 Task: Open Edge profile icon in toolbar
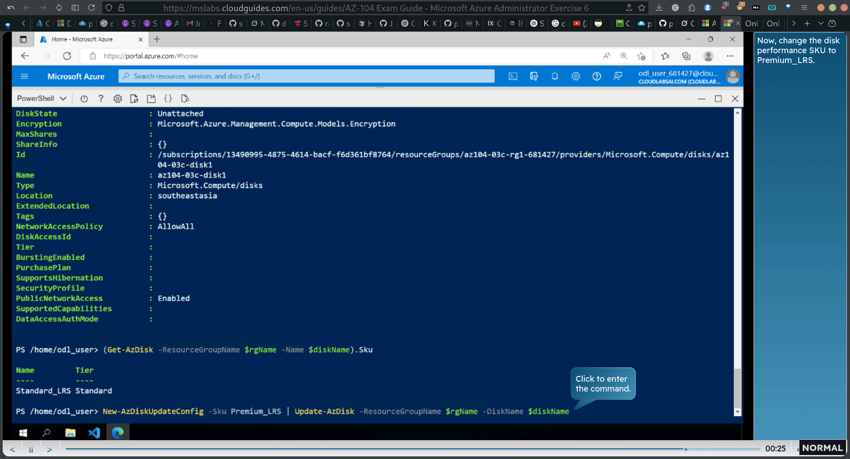click(708, 56)
